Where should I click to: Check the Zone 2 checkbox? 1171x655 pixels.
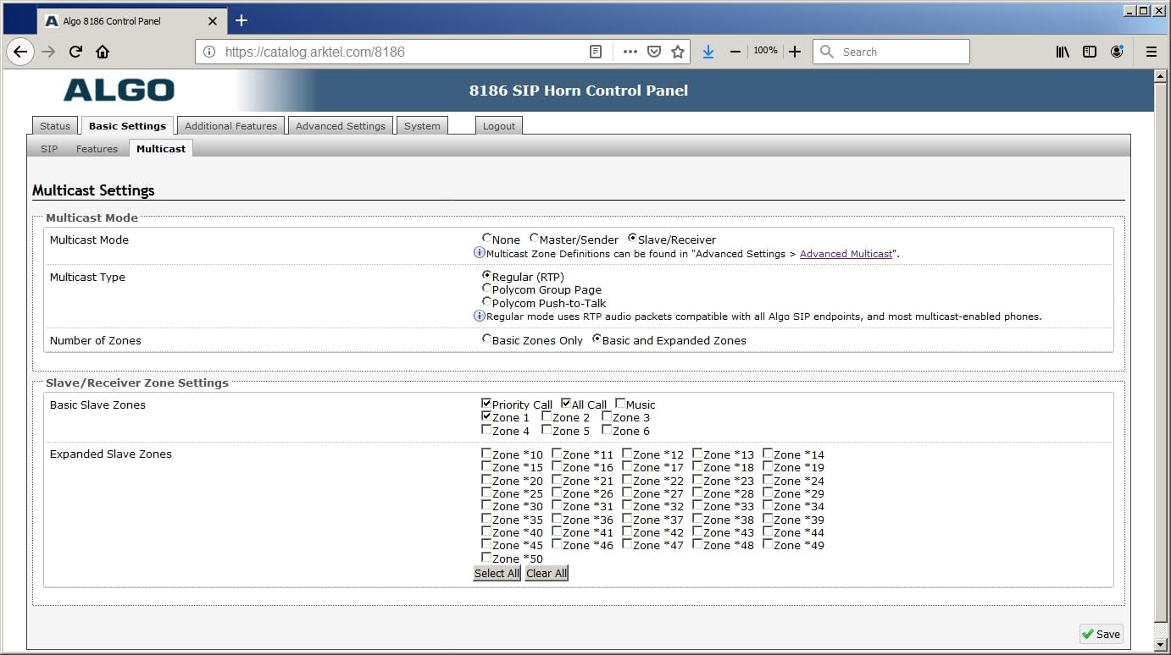tap(547, 416)
